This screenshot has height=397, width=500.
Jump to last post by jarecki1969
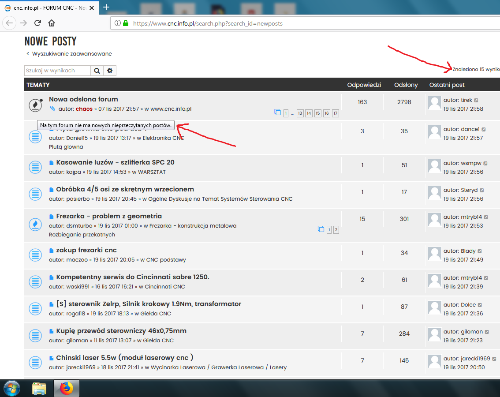pos(494,359)
